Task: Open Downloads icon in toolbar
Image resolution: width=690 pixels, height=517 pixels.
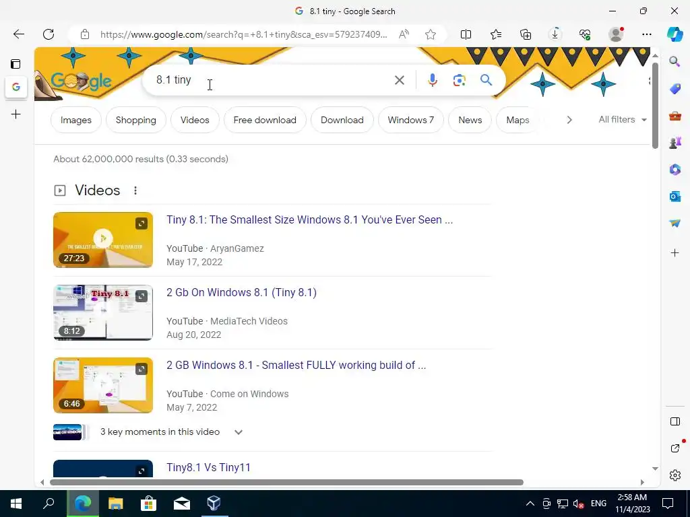Action: [555, 34]
